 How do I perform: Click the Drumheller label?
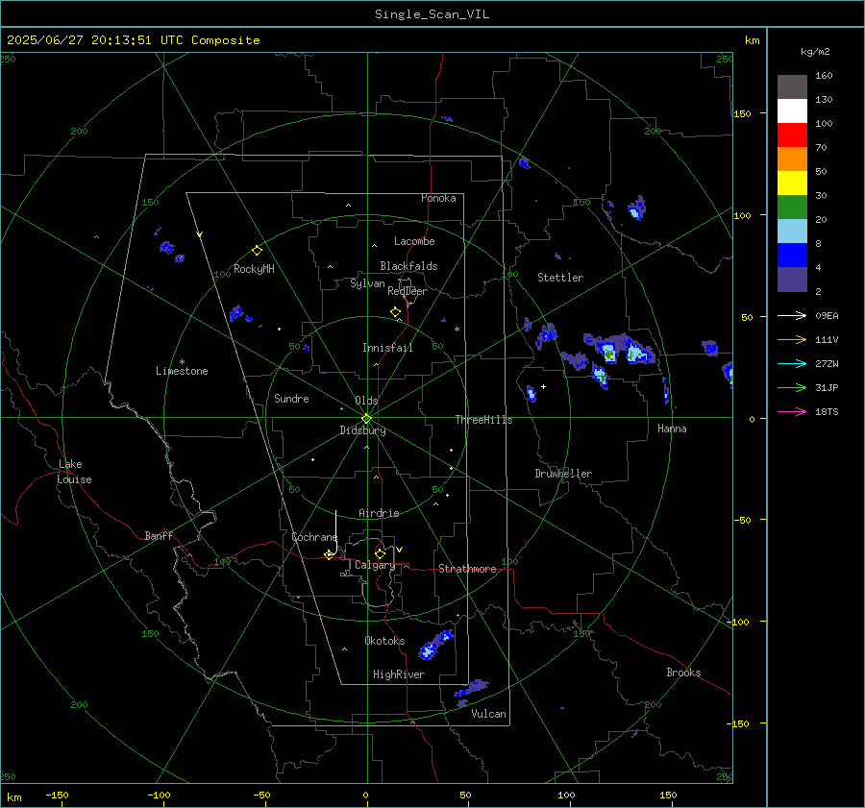[x=563, y=474]
